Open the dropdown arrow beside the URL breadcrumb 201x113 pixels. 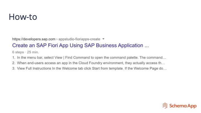coord(103,39)
